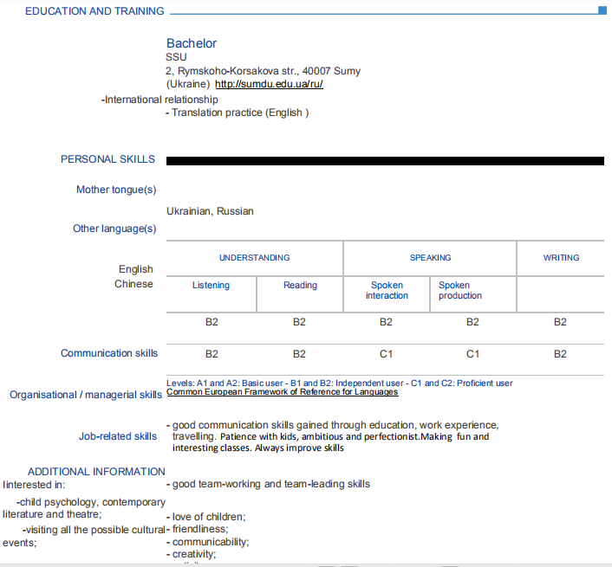Open the sumdu.edu.ua university link

click(x=269, y=85)
